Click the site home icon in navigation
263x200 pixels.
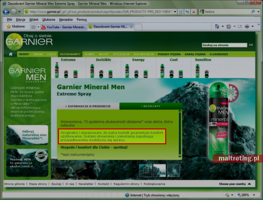11,54
